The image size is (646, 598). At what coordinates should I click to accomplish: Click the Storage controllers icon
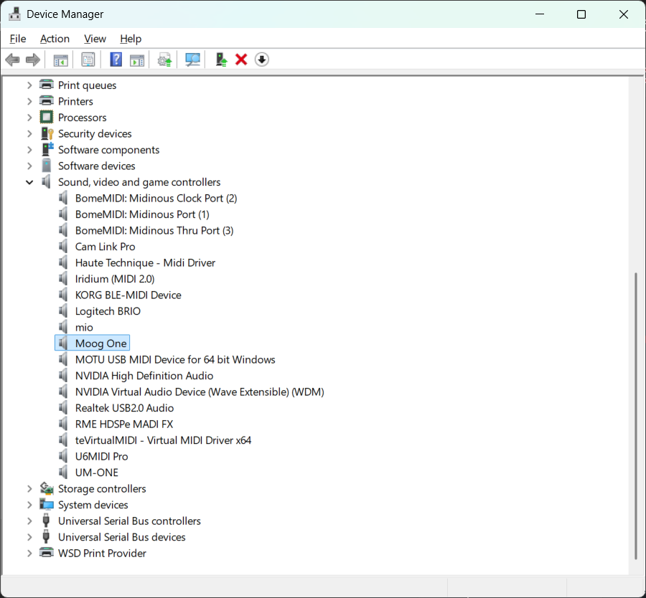coord(47,488)
